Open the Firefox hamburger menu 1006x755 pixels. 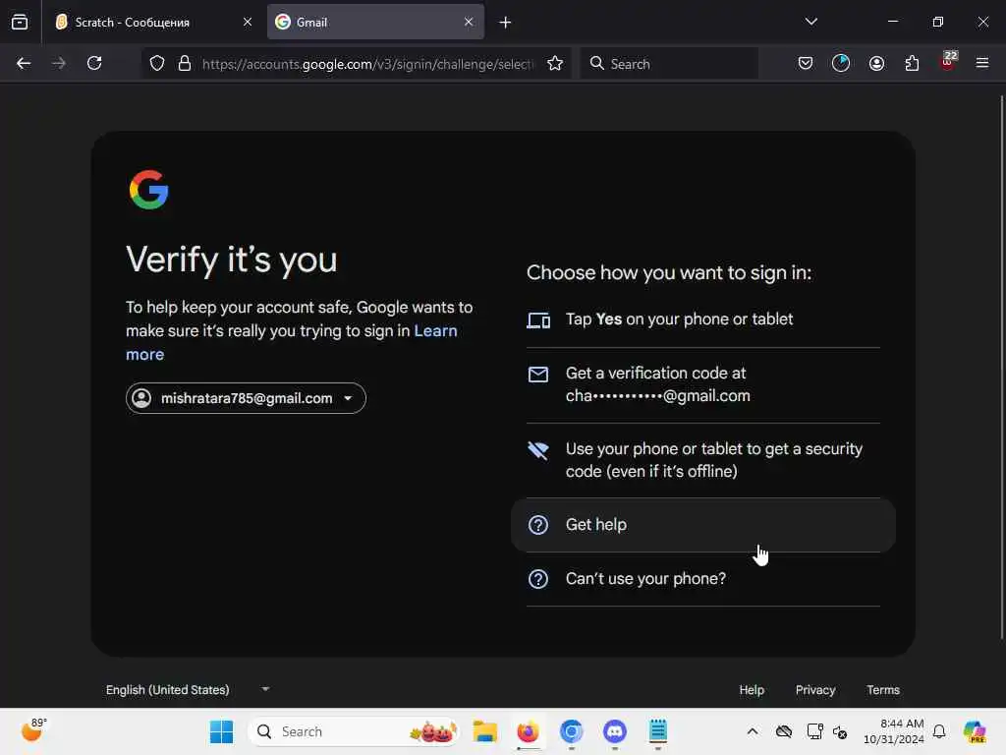[982, 63]
